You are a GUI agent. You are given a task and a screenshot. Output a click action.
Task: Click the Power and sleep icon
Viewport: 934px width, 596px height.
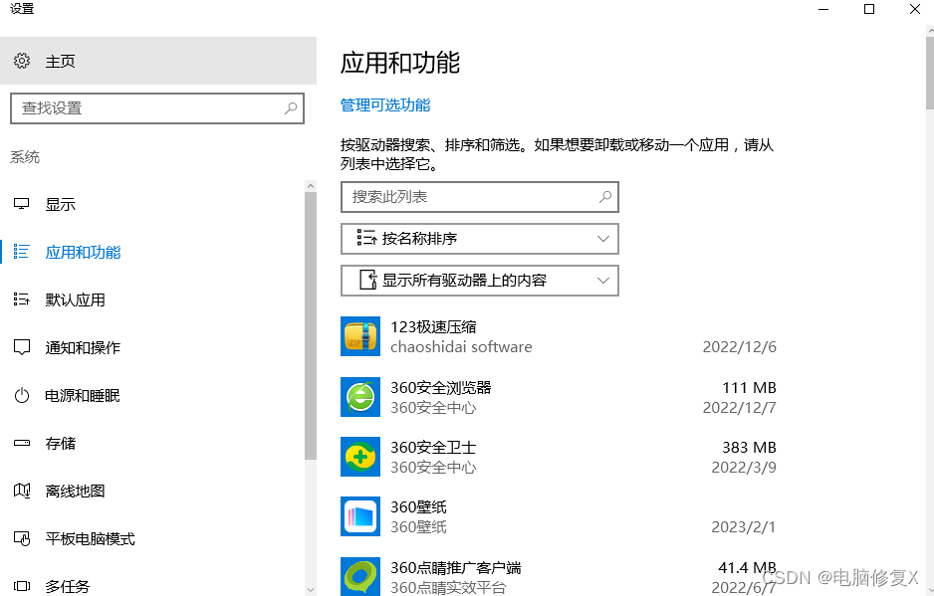[x=22, y=395]
